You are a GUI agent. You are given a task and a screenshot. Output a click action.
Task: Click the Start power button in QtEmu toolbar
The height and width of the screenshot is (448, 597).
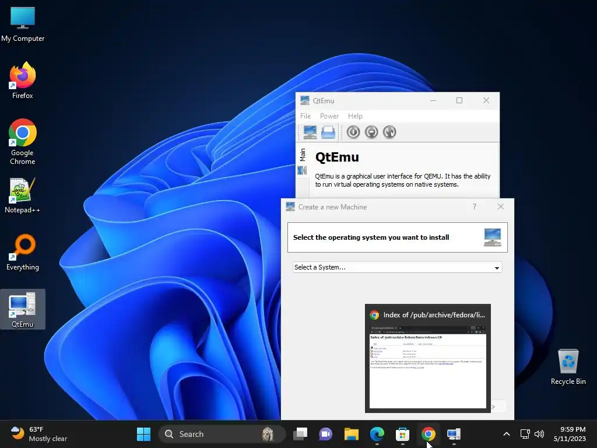click(353, 132)
